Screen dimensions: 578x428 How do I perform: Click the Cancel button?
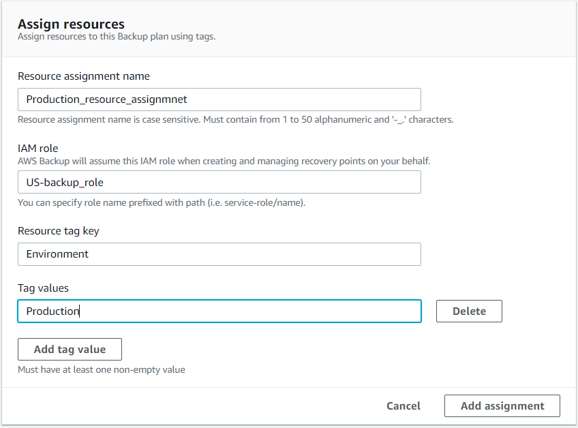403,406
